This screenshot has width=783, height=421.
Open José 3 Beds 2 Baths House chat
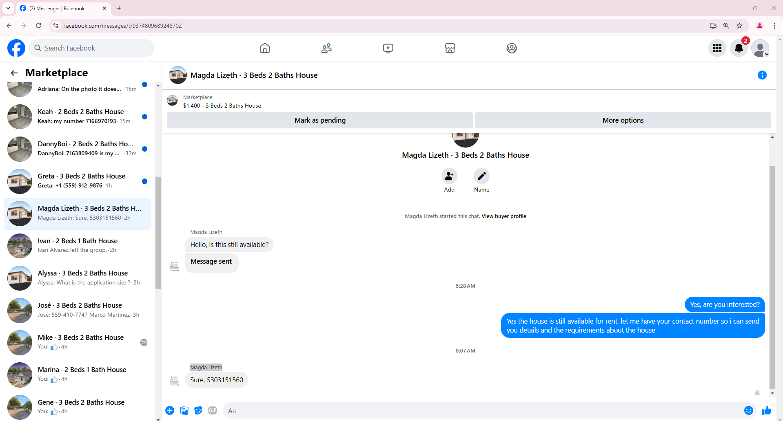(x=78, y=310)
